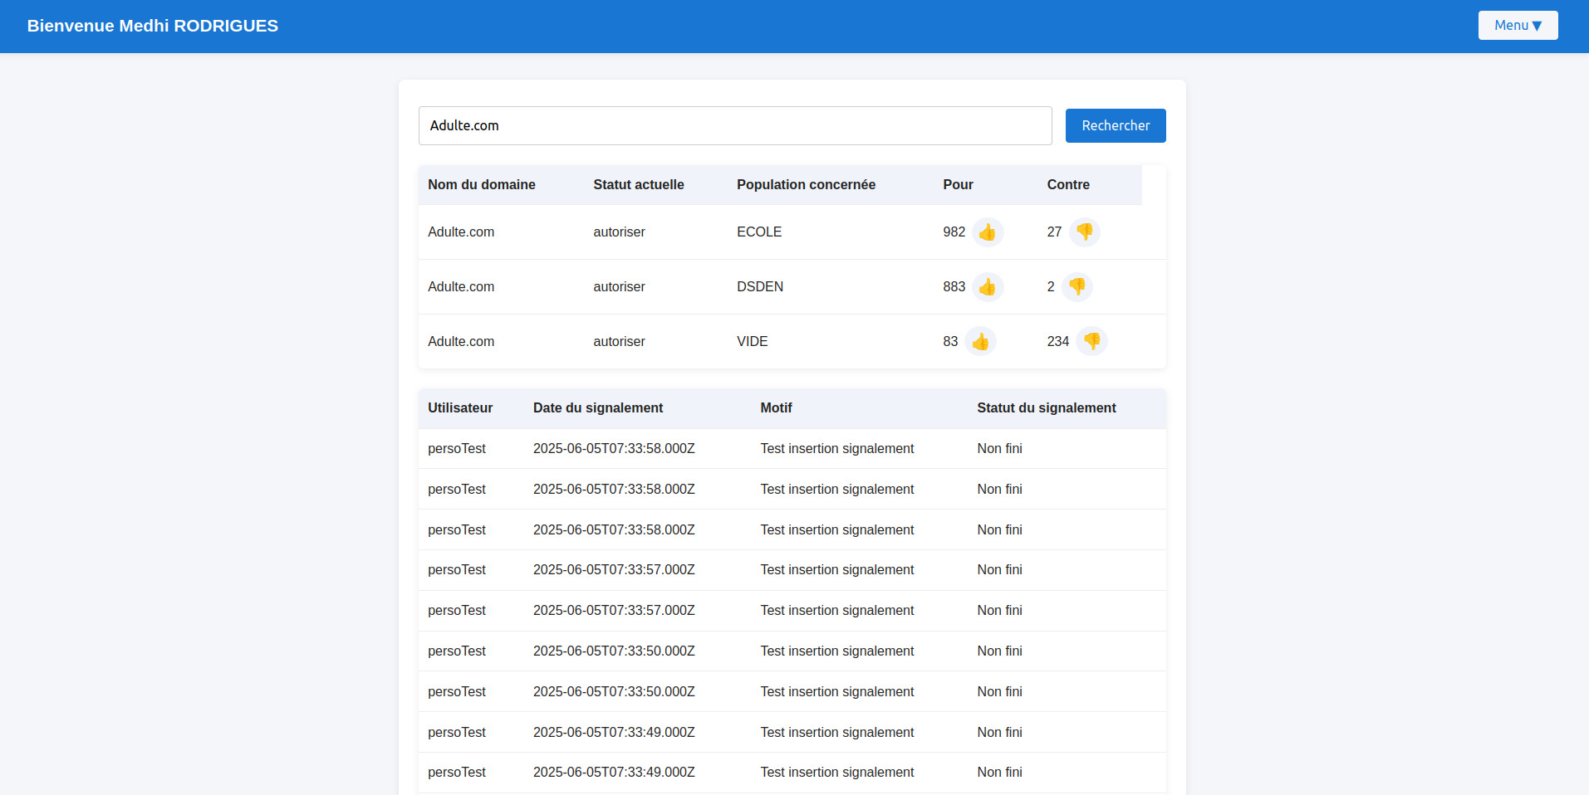Image resolution: width=1589 pixels, height=795 pixels.
Task: Click thumbs down on DSDEN row
Action: click(x=1076, y=287)
